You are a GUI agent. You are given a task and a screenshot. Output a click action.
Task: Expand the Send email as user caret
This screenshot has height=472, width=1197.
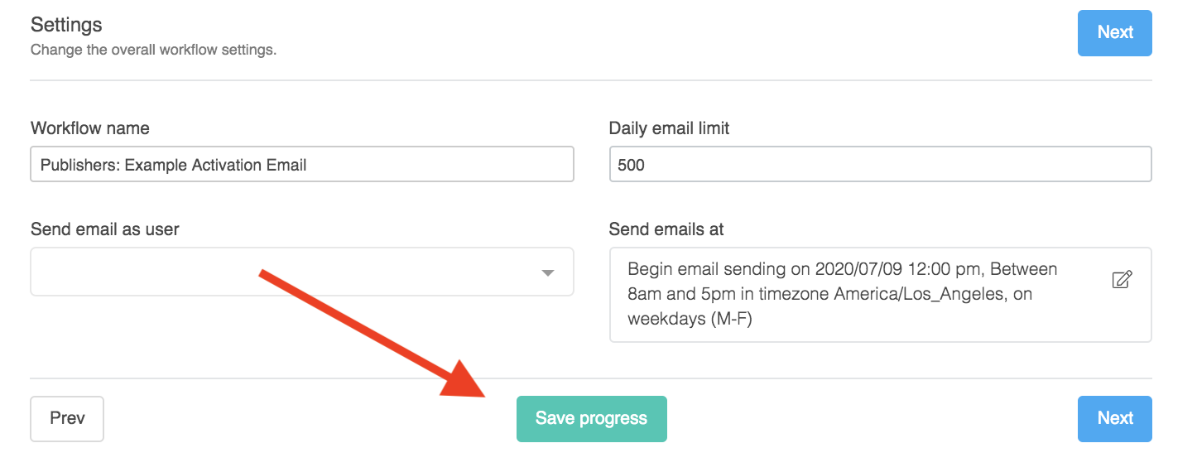click(x=547, y=272)
